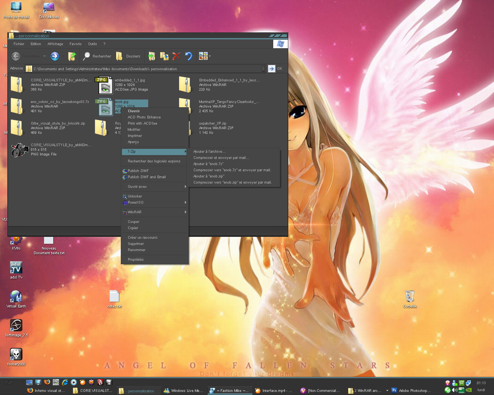494x395 pixels.
Task: Toggle the Dossiers folders pane
Action: click(129, 56)
